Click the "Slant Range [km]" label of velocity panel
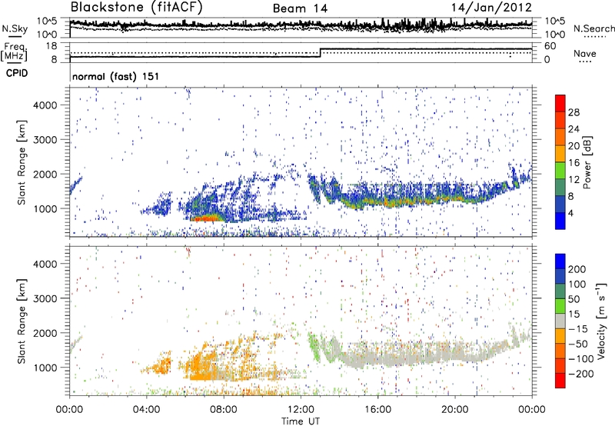Viewport: 615px width, 426px height. [22, 321]
